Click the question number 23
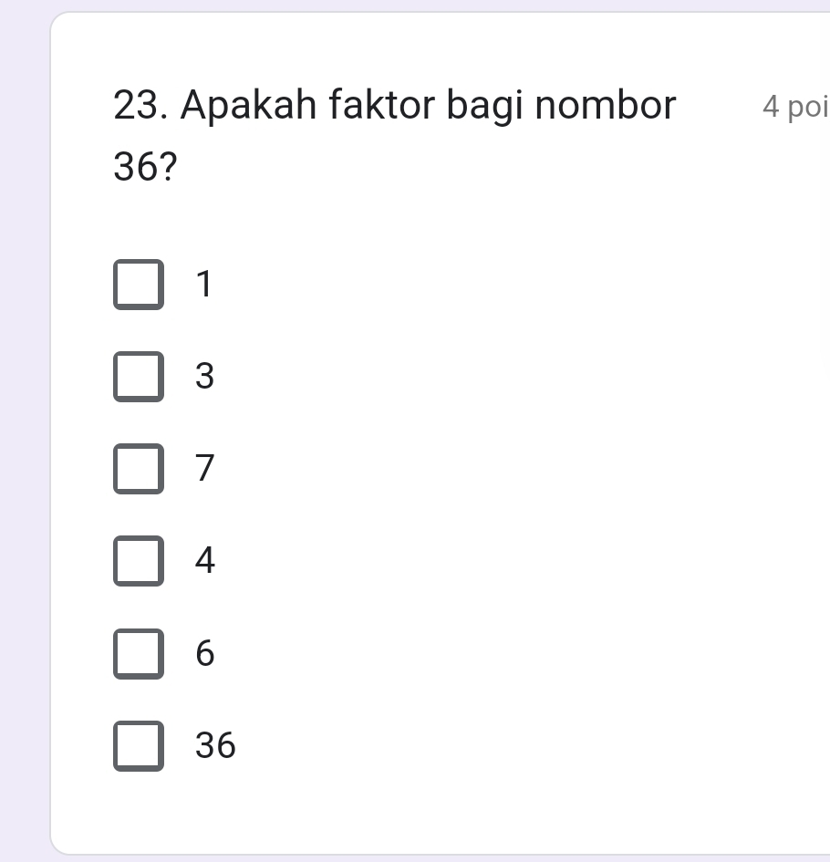 coord(135,105)
